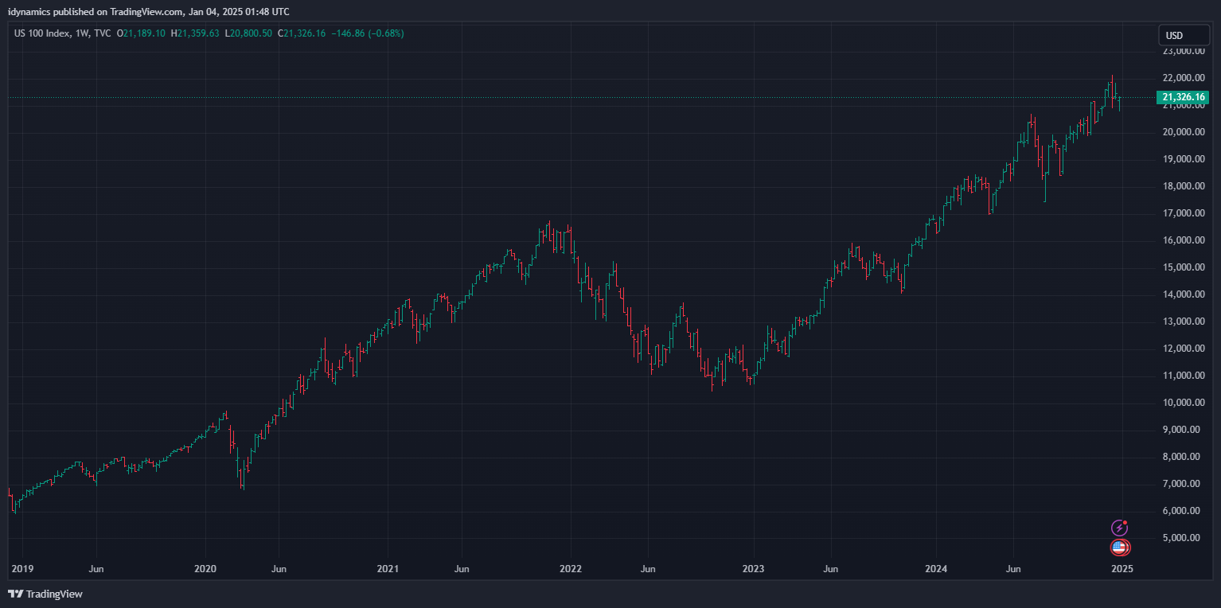Select the 2024 marker on the time axis
The image size is (1221, 608).
936,569
